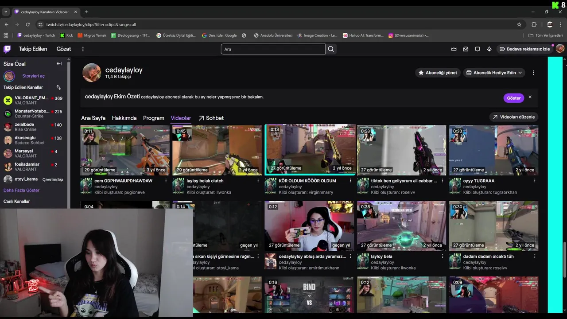Open the top navigation more-options dots
Screen dimensions: 567x319
click(x=83, y=49)
